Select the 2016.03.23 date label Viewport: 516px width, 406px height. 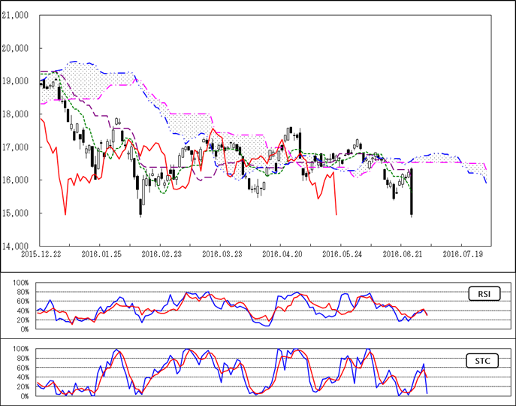coord(220,255)
